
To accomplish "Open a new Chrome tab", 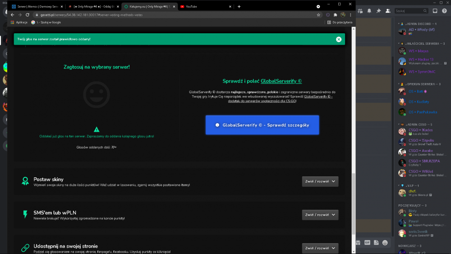I will pyautogui.click(x=239, y=6).
